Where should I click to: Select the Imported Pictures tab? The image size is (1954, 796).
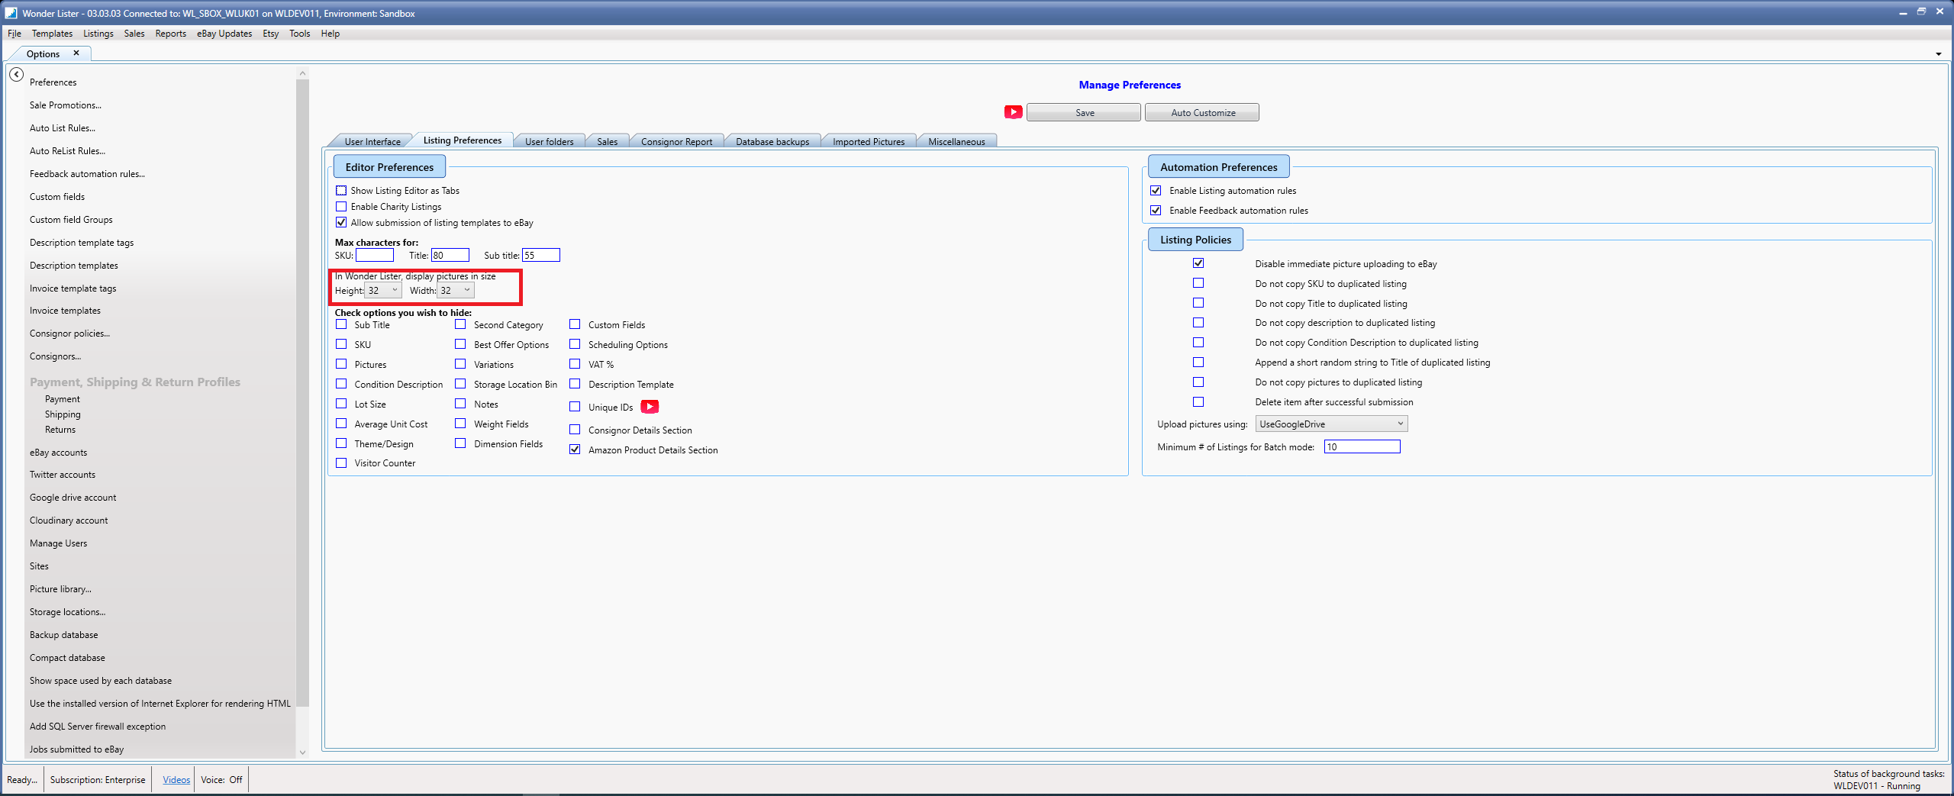(x=869, y=141)
